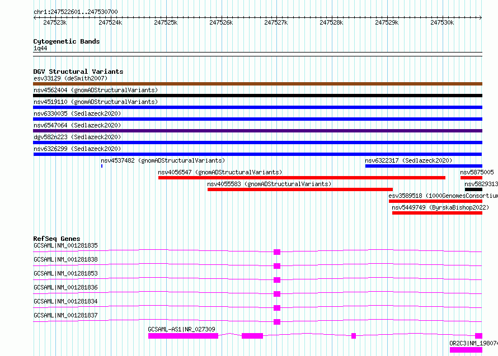Click the largest first exon of GCSAML-AS1
498x356 pixels.
pos(184,336)
